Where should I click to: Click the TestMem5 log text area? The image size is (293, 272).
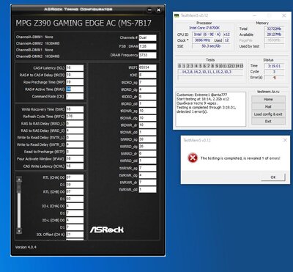tap(211, 109)
